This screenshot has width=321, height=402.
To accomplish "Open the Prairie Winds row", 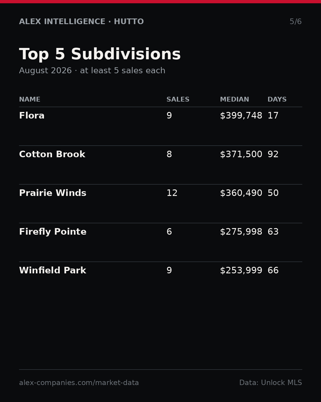I will click(x=160, y=204).
